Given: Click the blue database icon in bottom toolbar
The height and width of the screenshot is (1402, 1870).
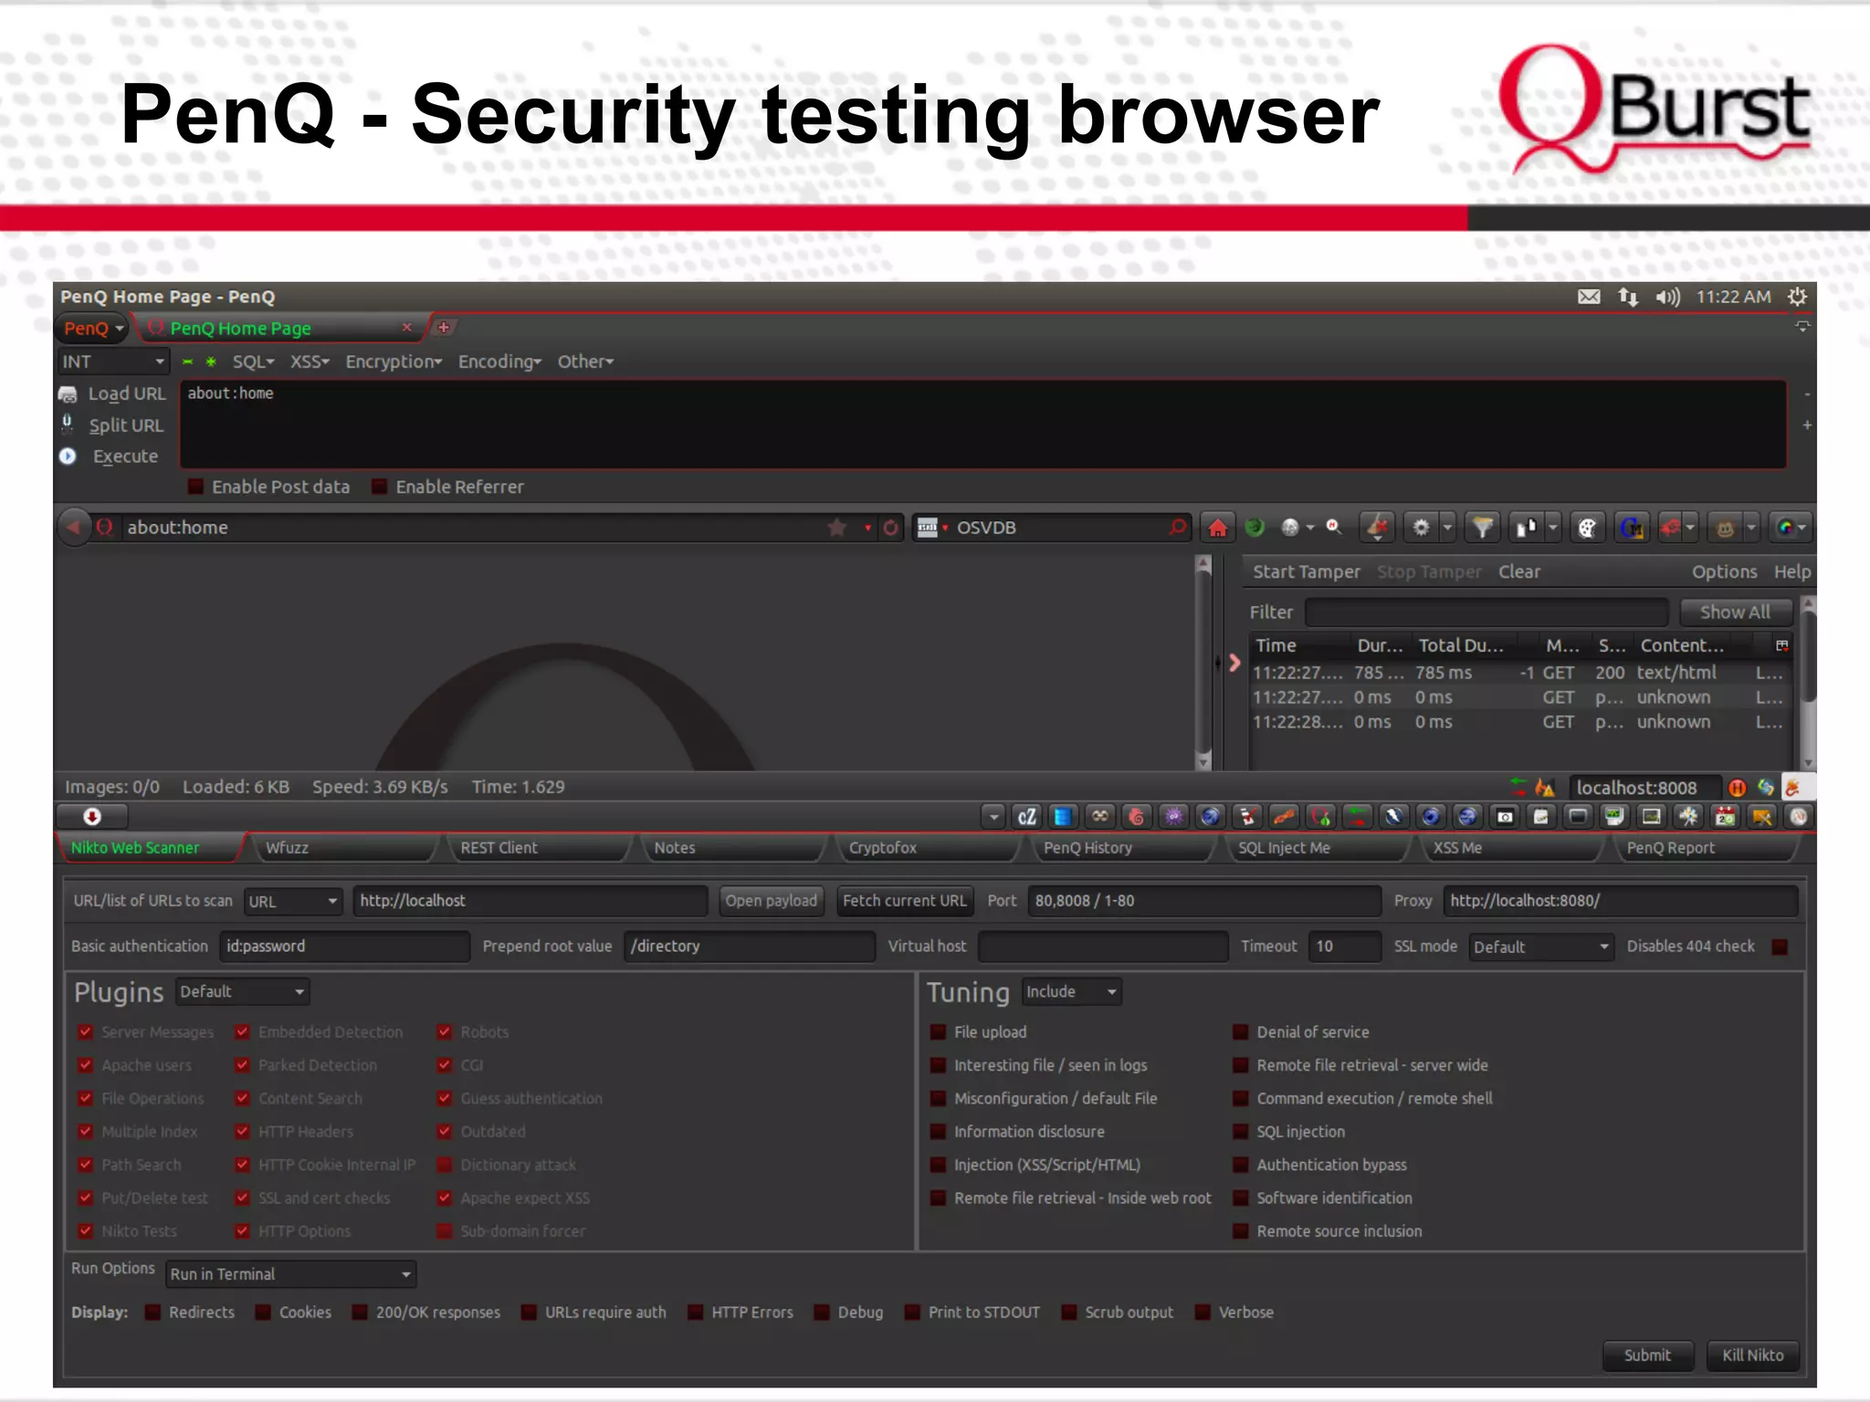Looking at the screenshot, I should pyautogui.click(x=1063, y=817).
